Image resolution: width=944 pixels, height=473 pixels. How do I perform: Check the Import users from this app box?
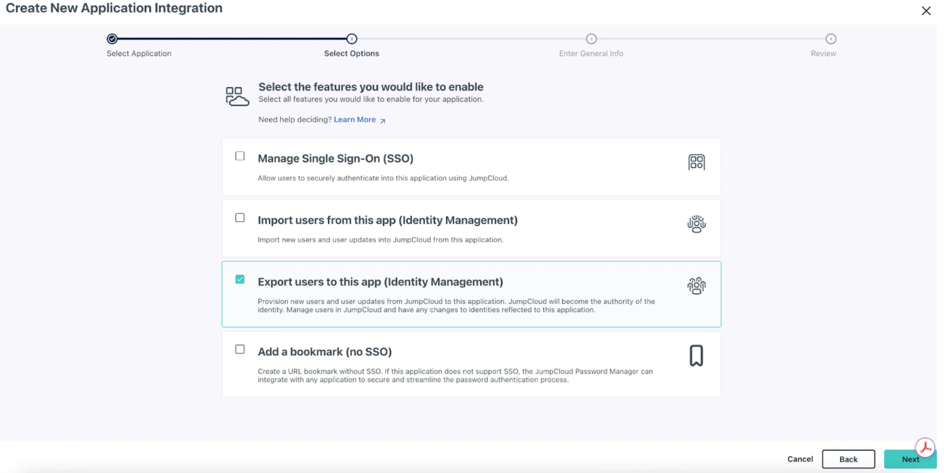tap(240, 218)
